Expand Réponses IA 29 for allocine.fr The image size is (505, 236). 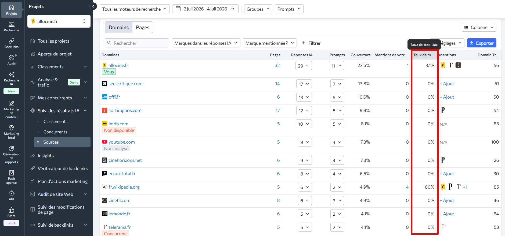pyautogui.click(x=304, y=66)
